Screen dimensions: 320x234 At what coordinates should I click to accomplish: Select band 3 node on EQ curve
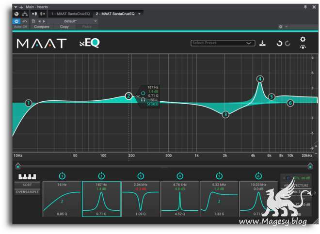(x=225, y=114)
